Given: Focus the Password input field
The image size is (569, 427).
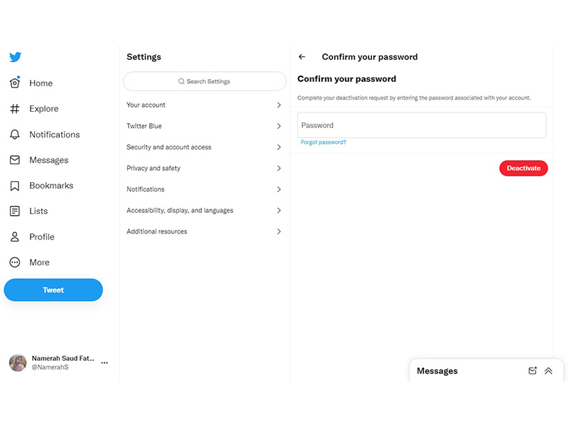Looking at the screenshot, I should point(422,125).
